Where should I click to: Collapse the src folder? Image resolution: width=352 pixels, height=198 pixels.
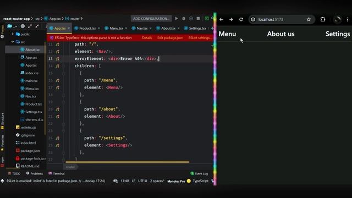pyautogui.click(x=13, y=42)
